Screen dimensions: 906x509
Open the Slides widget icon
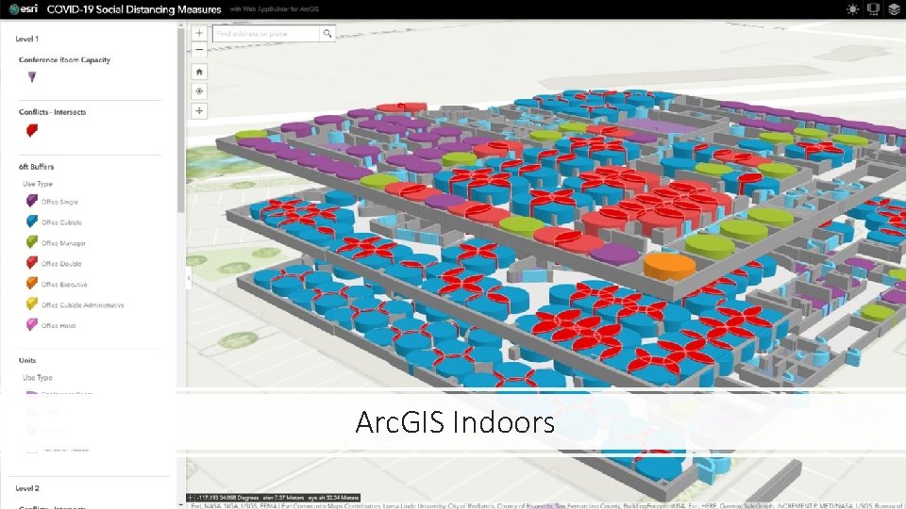coord(873,9)
